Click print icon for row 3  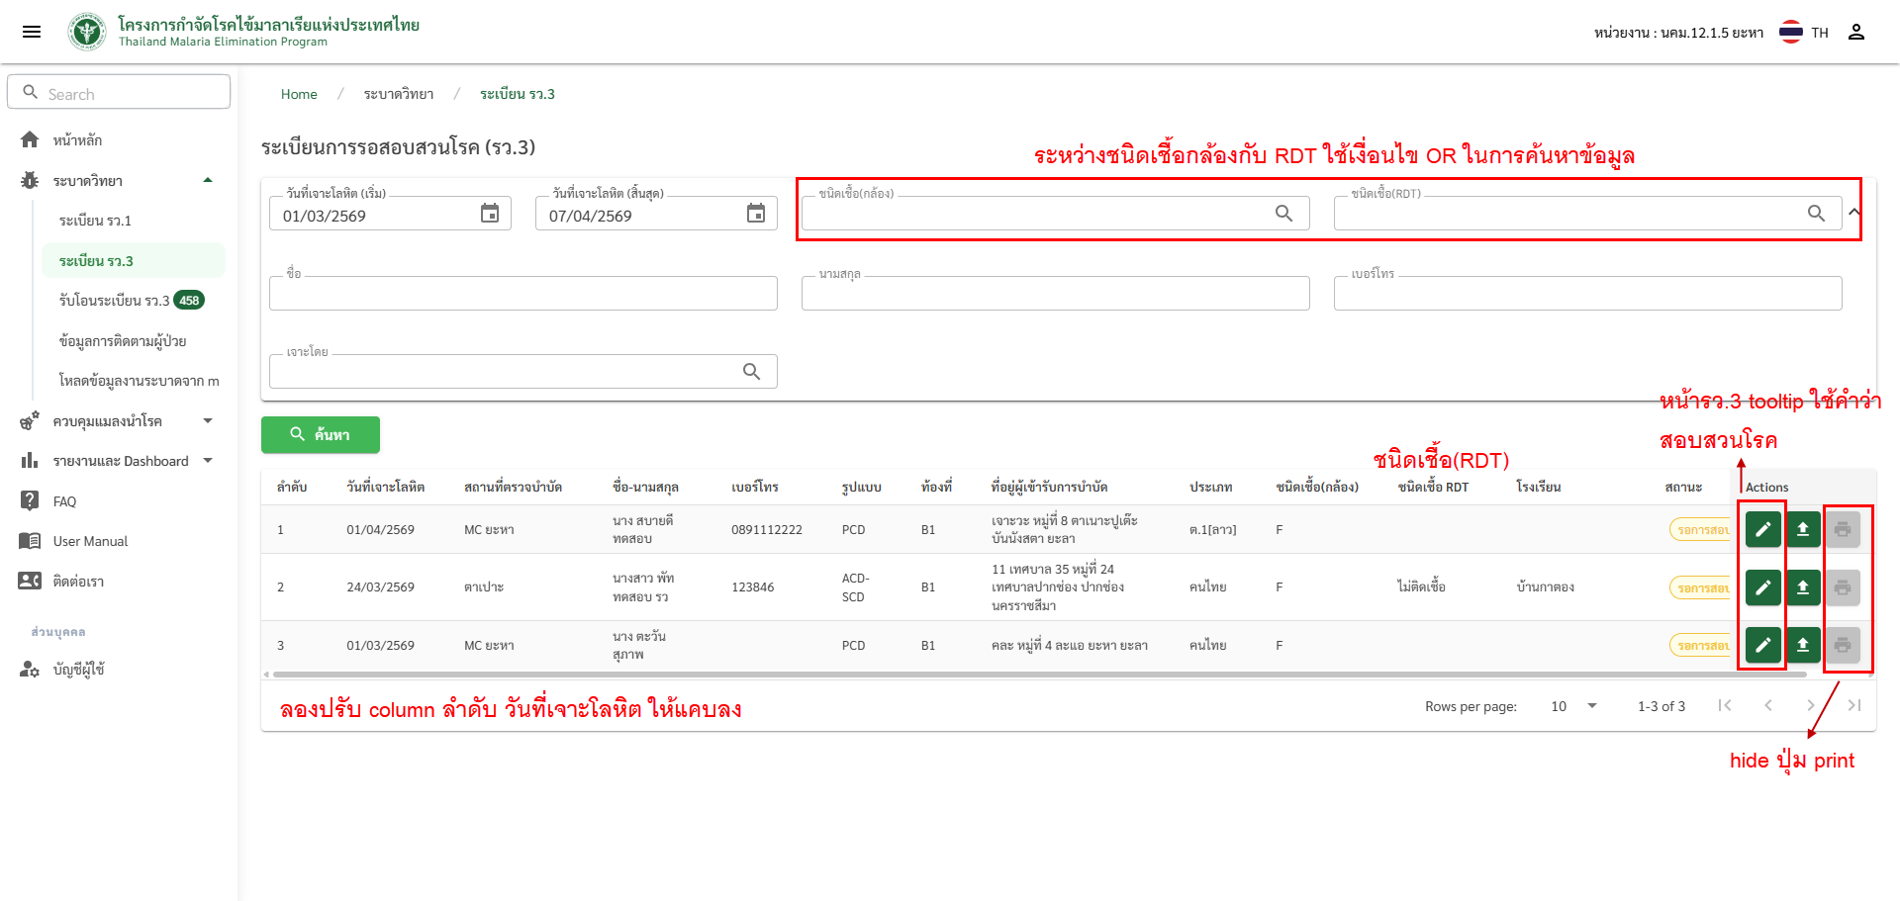(x=1843, y=645)
